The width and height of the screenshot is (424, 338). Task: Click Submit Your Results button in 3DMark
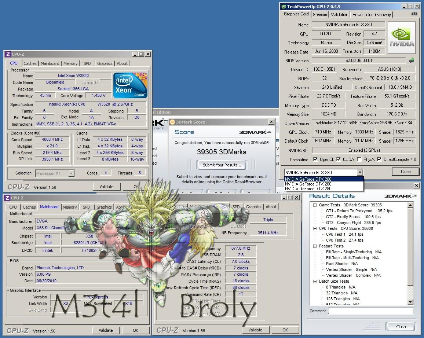[x=222, y=165]
